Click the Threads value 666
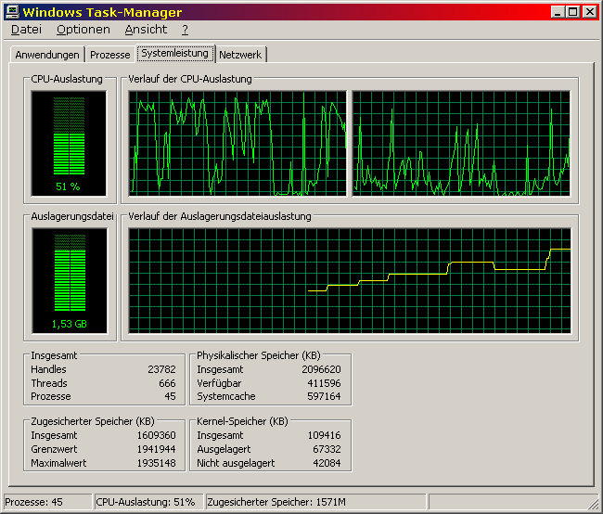603x514 pixels. (167, 383)
